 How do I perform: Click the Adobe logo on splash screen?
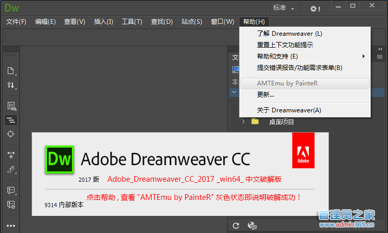tap(303, 150)
